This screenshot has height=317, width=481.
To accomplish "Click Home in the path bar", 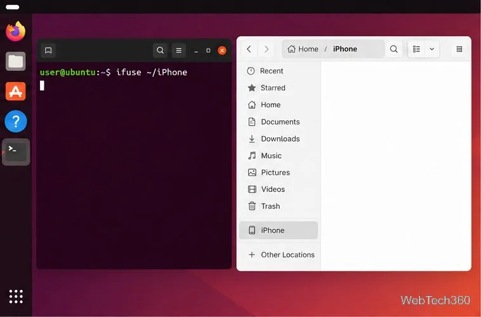I will pos(303,49).
